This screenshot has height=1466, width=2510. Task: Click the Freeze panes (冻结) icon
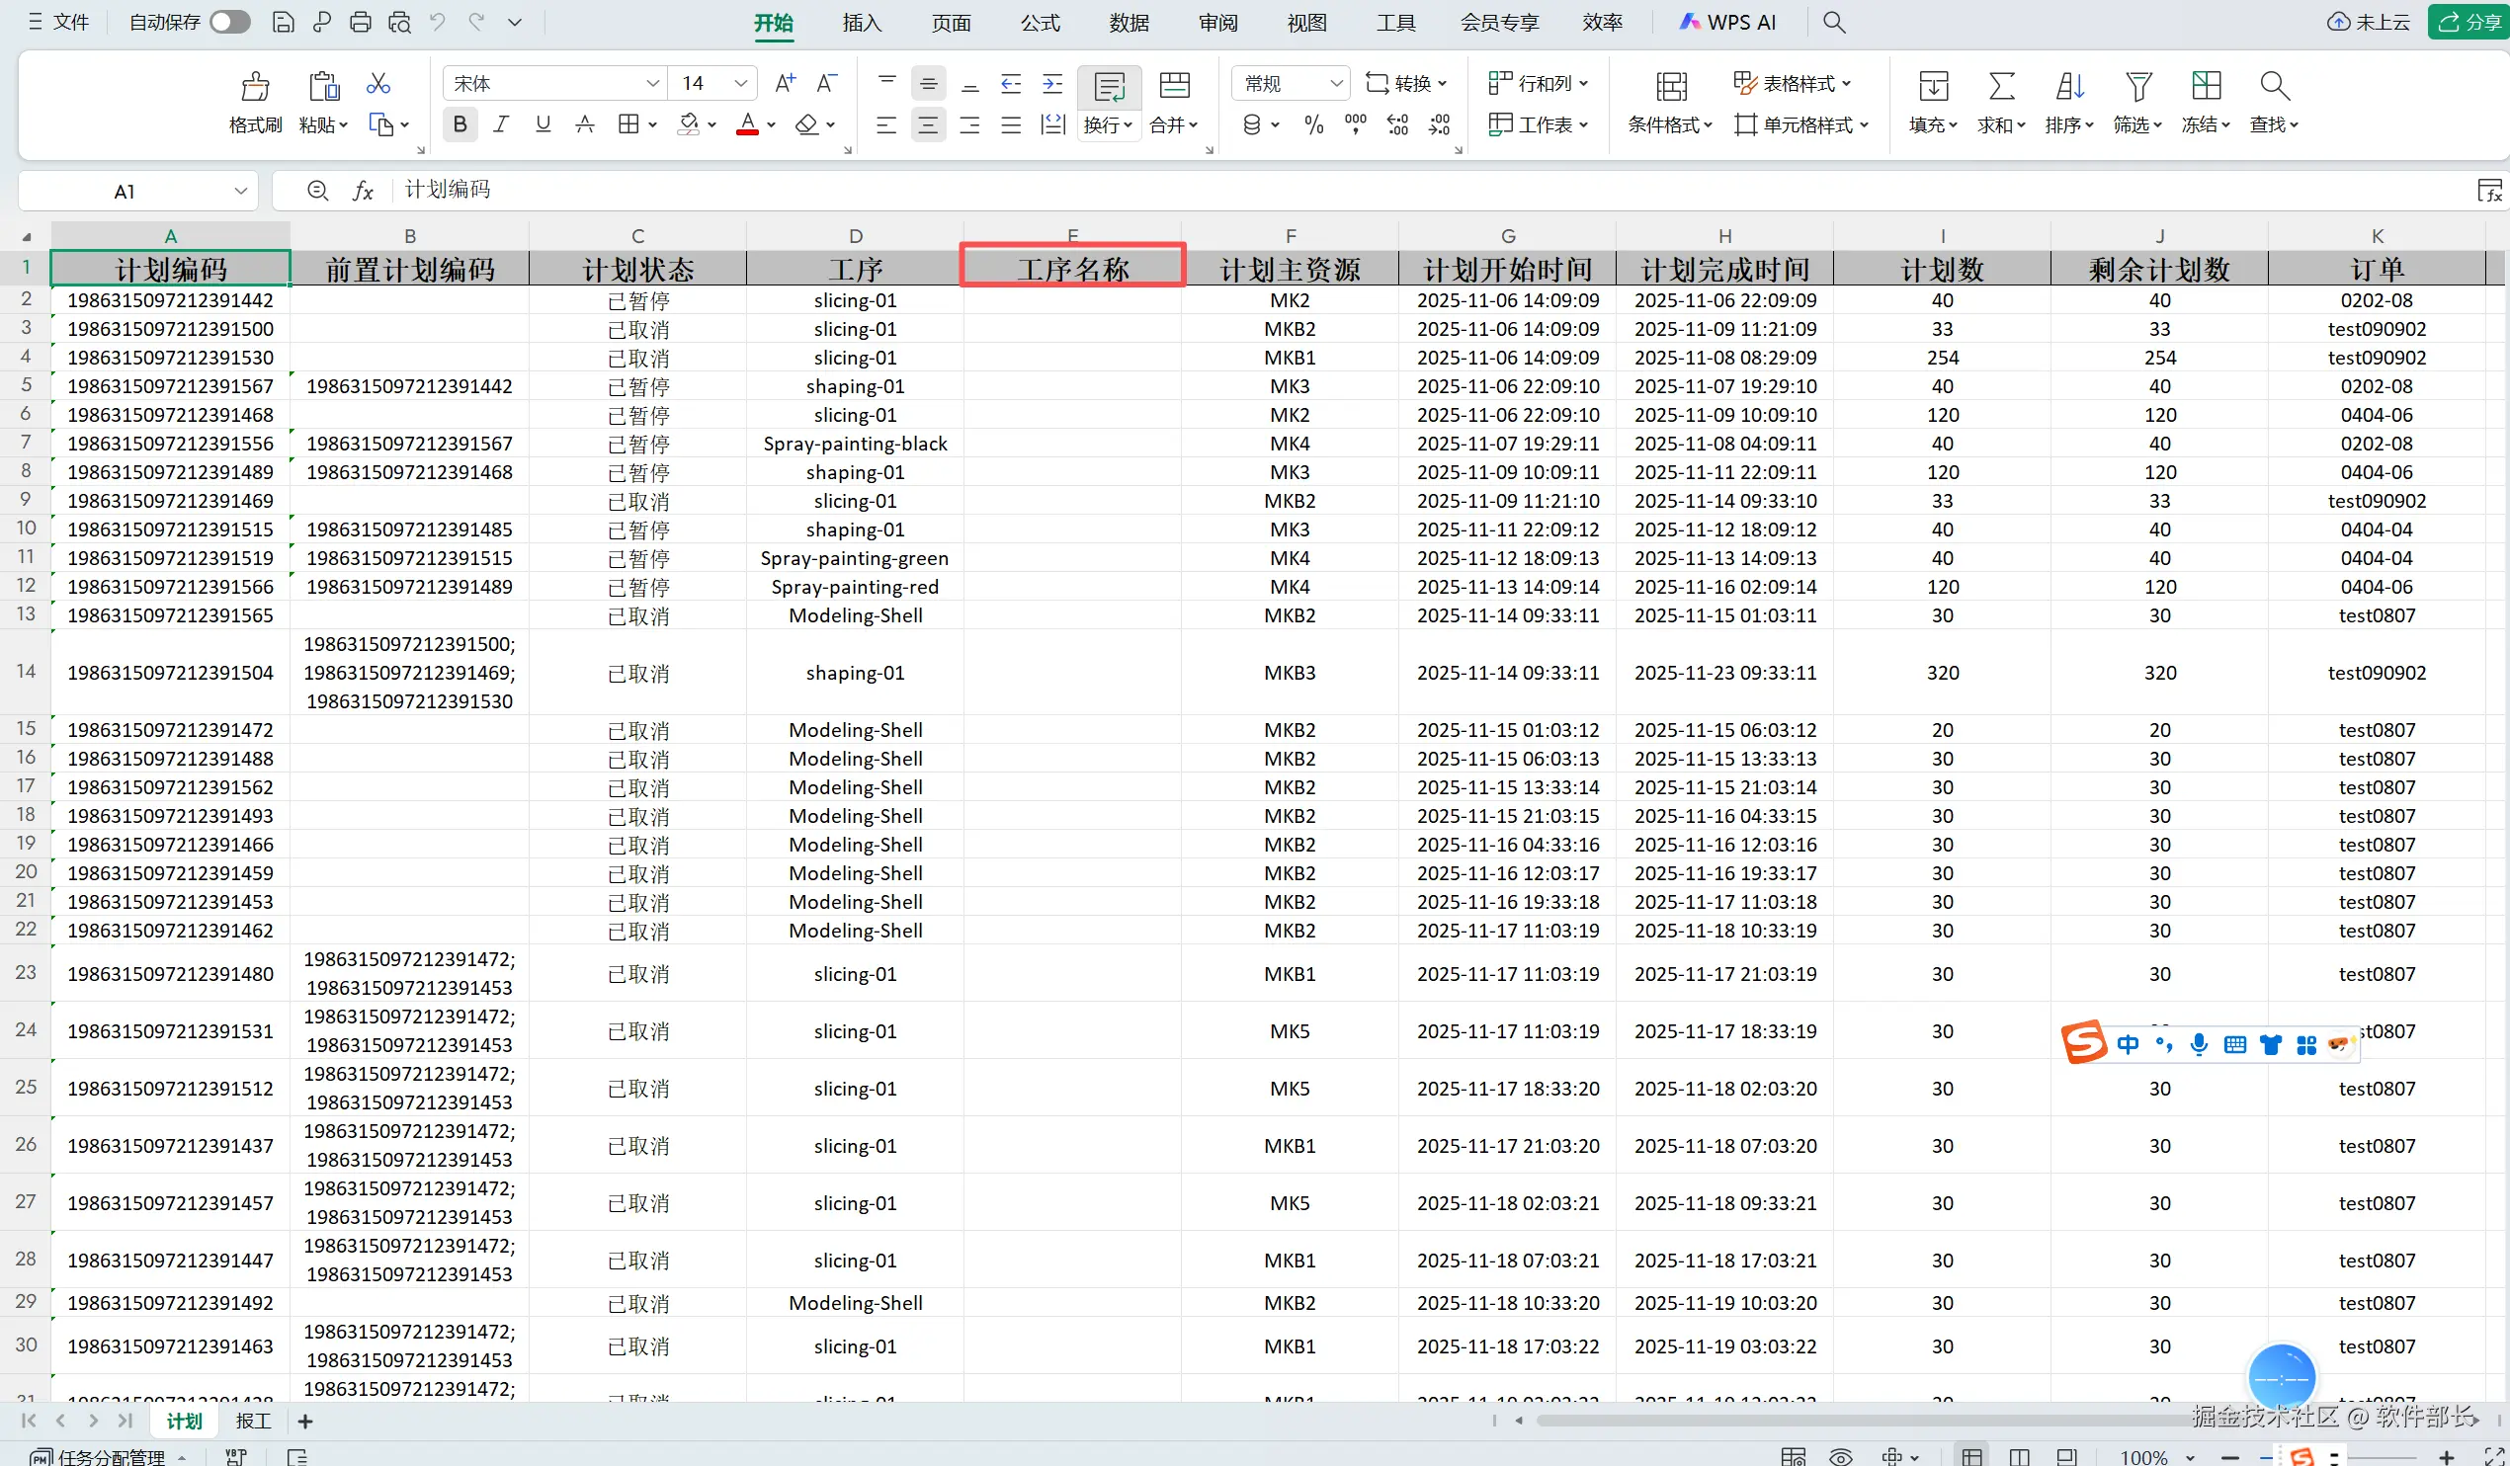coord(2206,87)
